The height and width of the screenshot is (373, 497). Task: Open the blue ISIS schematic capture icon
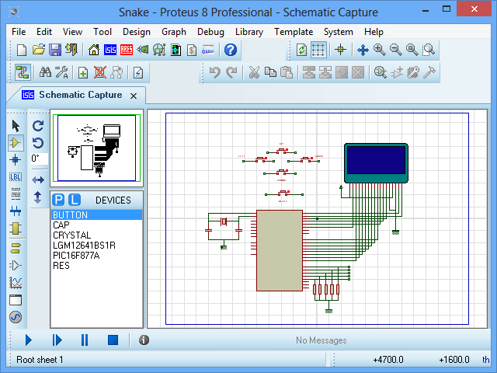(x=110, y=50)
